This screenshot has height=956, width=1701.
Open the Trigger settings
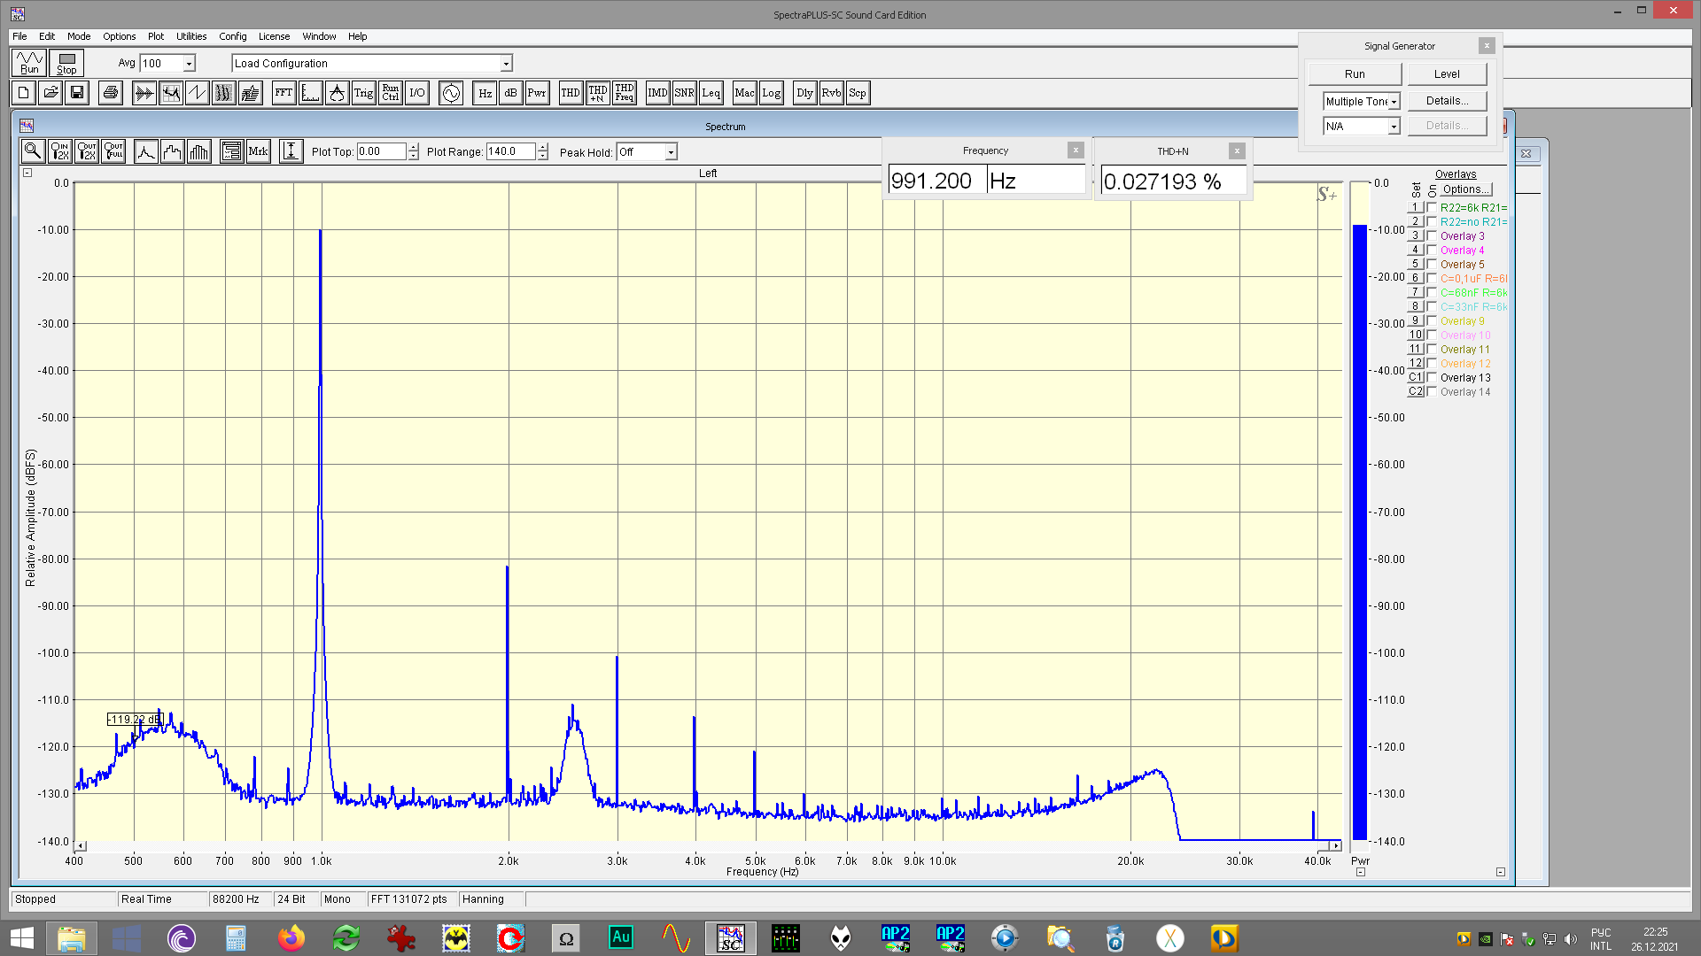(363, 93)
